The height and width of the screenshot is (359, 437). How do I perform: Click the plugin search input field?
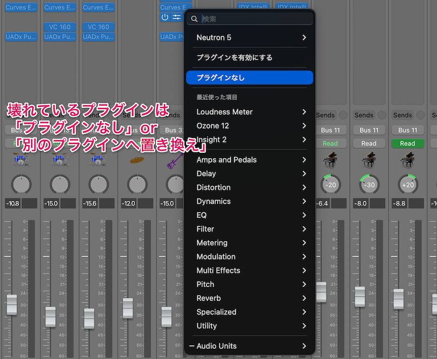(256, 19)
